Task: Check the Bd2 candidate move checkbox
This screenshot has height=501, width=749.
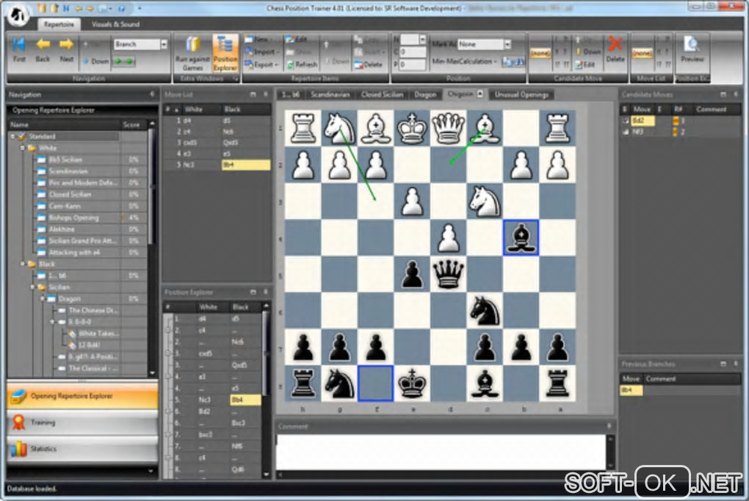Action: pyautogui.click(x=626, y=120)
